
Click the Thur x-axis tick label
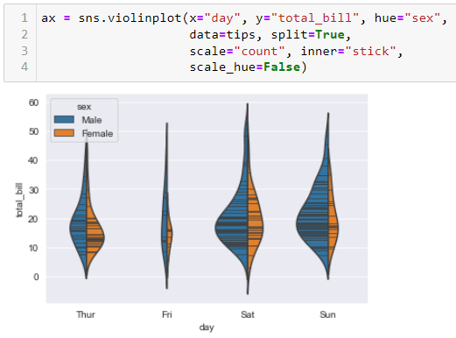click(x=86, y=314)
